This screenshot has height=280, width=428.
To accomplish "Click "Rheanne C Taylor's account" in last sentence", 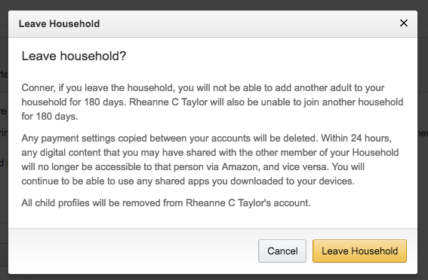I will 248,203.
